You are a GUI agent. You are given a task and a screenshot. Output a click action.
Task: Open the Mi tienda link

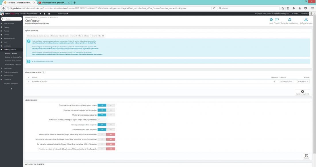295,14
